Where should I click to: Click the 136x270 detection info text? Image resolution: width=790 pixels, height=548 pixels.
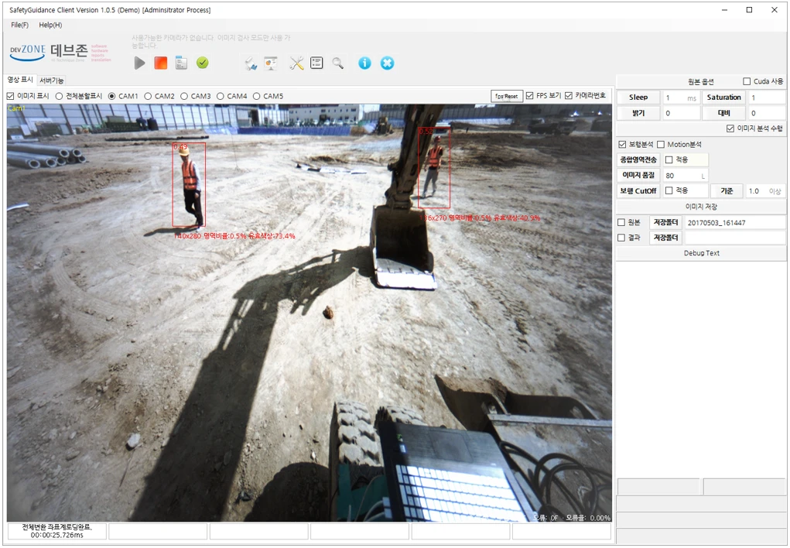point(480,217)
